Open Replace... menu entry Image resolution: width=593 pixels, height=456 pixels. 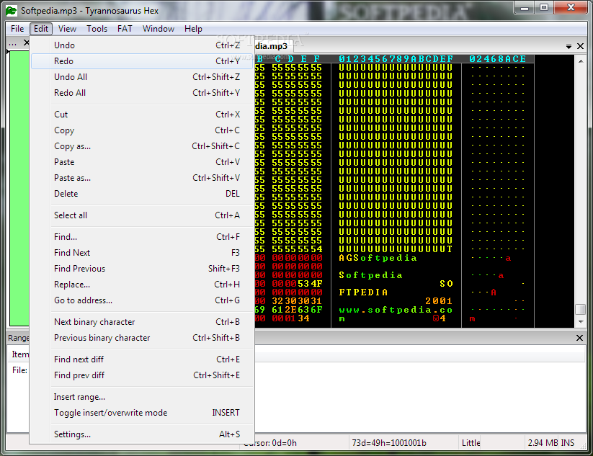(142, 285)
